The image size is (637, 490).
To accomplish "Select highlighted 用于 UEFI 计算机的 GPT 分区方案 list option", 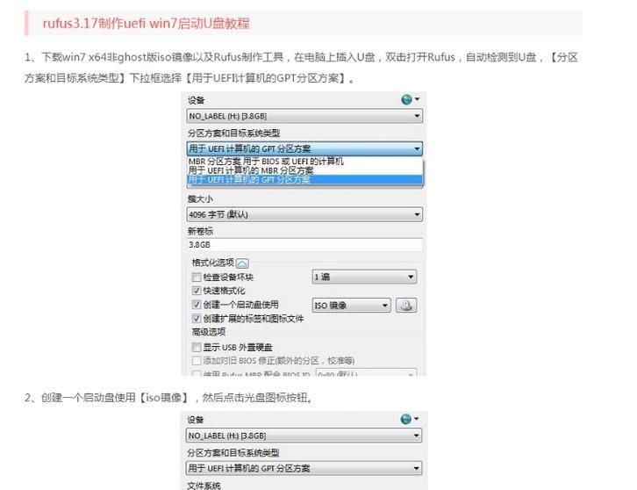I will [x=304, y=179].
